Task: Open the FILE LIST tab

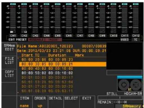Action: pos(9,62)
